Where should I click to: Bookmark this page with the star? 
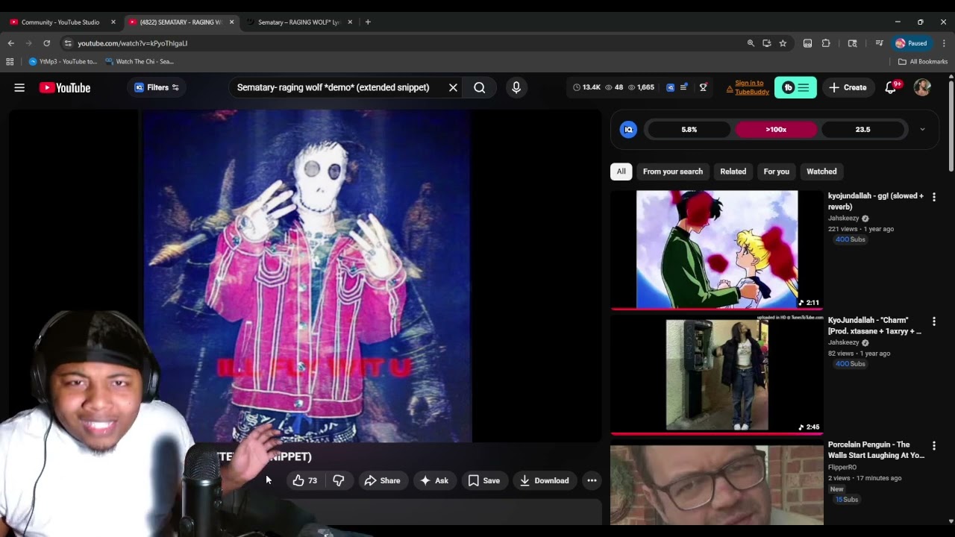pyautogui.click(x=783, y=43)
